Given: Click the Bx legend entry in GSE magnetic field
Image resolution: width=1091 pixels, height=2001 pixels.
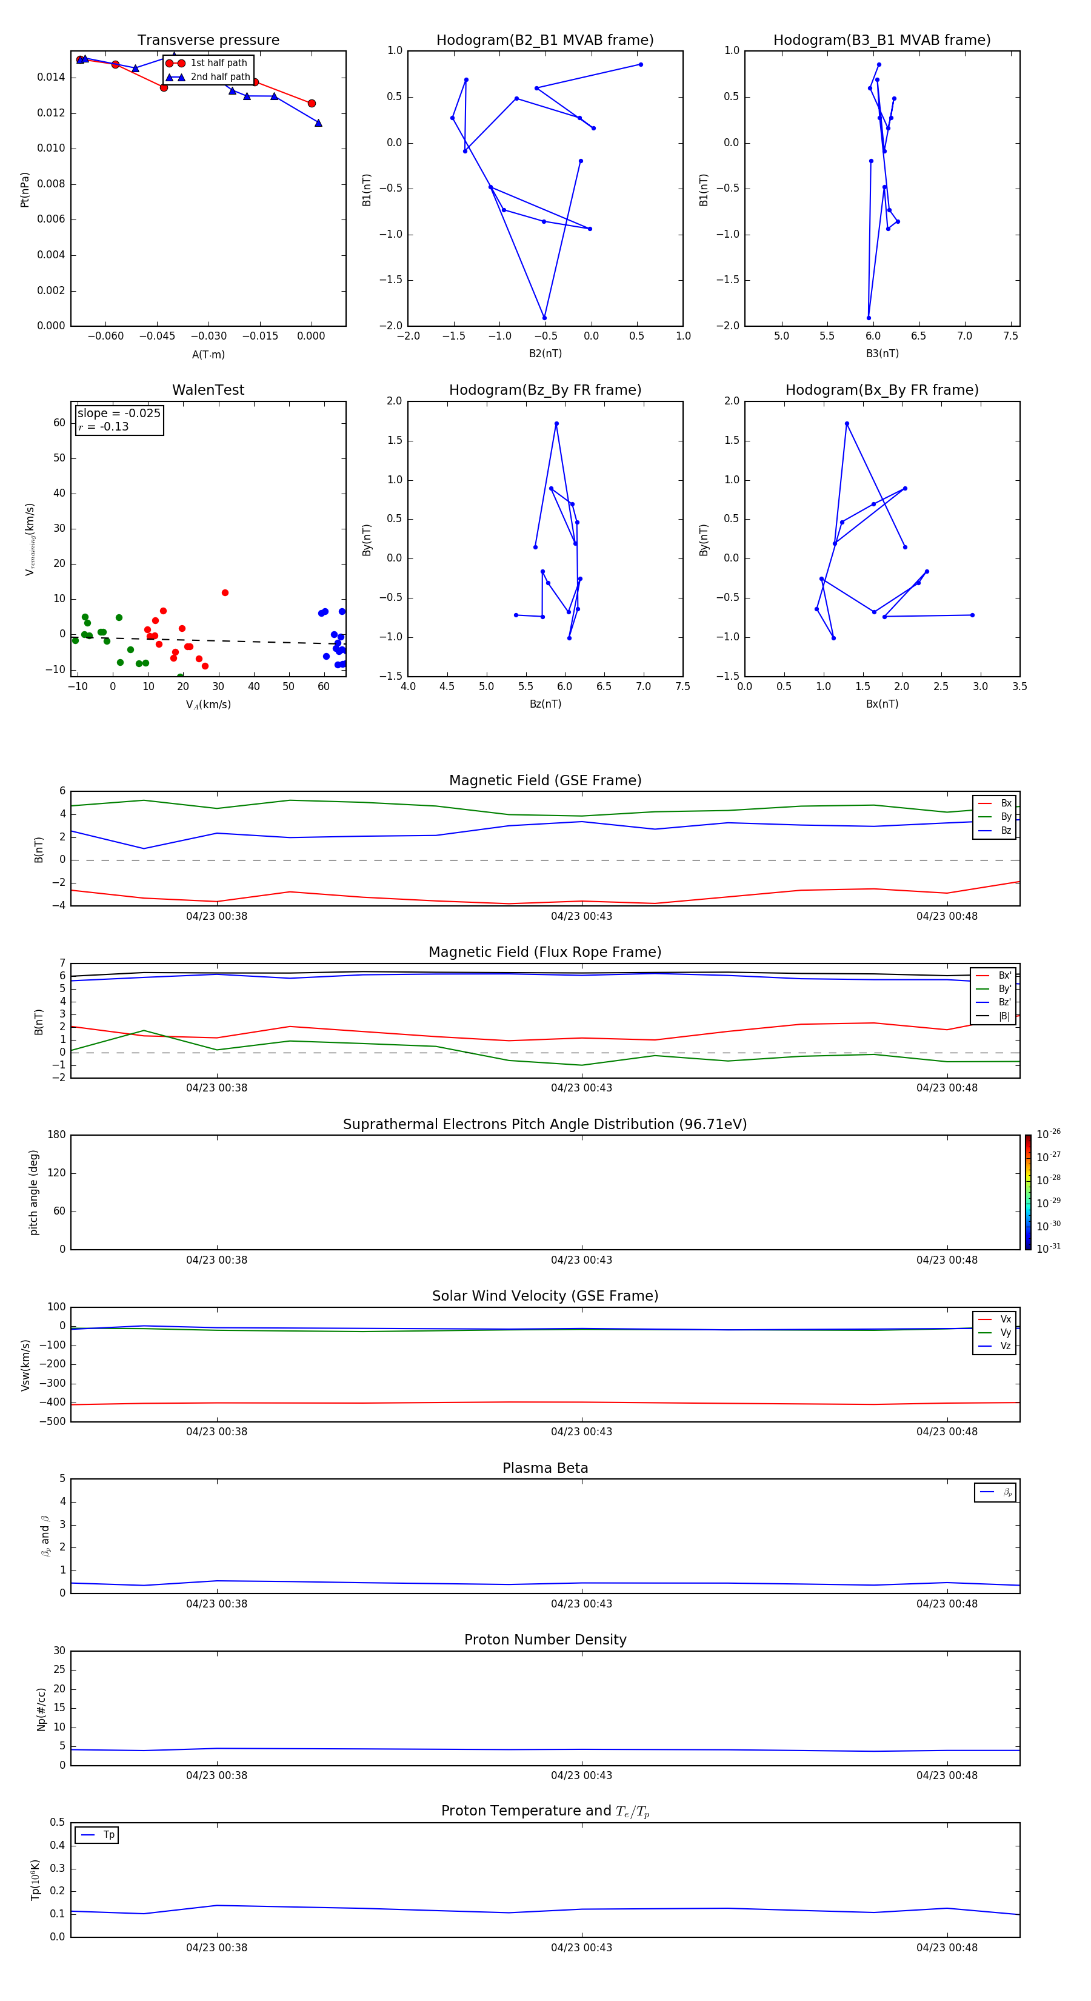Looking at the screenshot, I should click(x=995, y=803).
